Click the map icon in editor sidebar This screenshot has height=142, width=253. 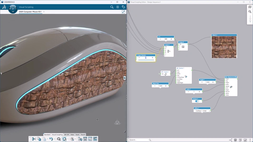(250, 7)
